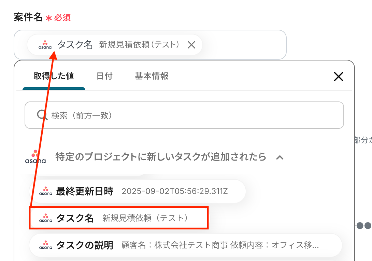372x261 pixels.
Task: Choose the タスク名 value in the list
Action: (x=119, y=218)
